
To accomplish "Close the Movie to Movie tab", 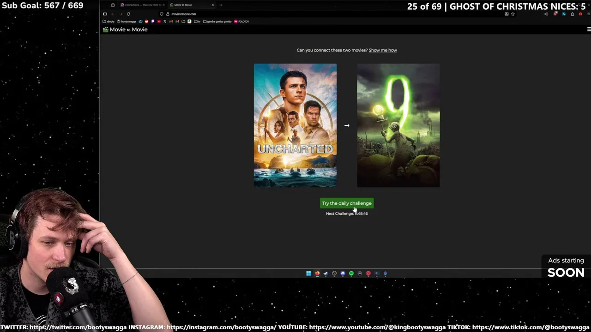I will coord(213,5).
